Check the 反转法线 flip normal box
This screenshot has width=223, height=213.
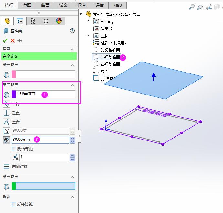[x=14, y=204]
